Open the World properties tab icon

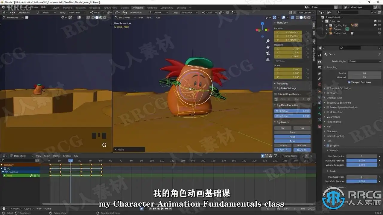320,85
